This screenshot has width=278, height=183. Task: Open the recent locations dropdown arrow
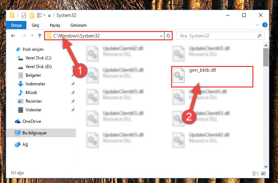coord(32,36)
